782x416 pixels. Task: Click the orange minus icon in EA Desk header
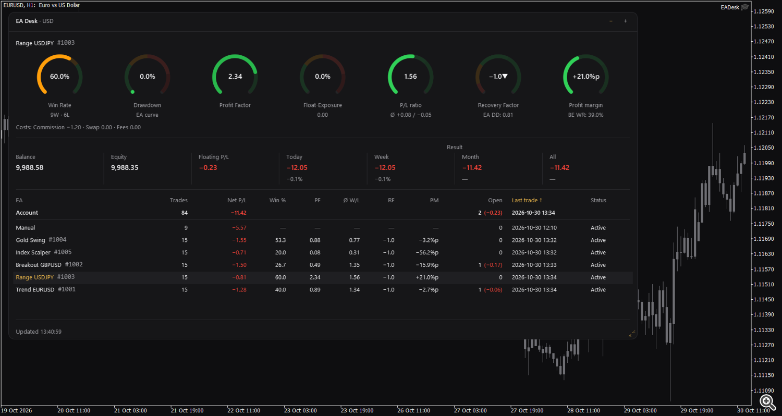click(x=611, y=21)
